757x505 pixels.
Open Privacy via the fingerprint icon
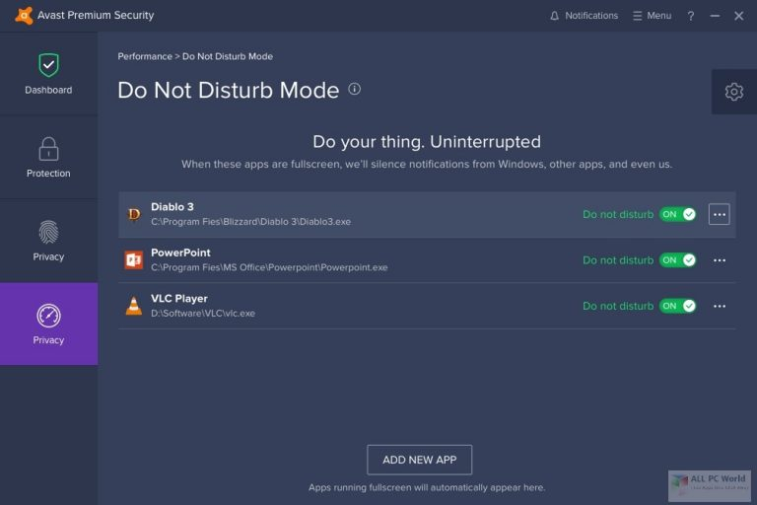[x=48, y=232]
